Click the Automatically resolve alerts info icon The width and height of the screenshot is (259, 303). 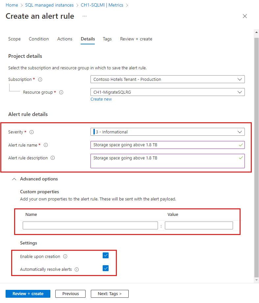click(x=77, y=269)
